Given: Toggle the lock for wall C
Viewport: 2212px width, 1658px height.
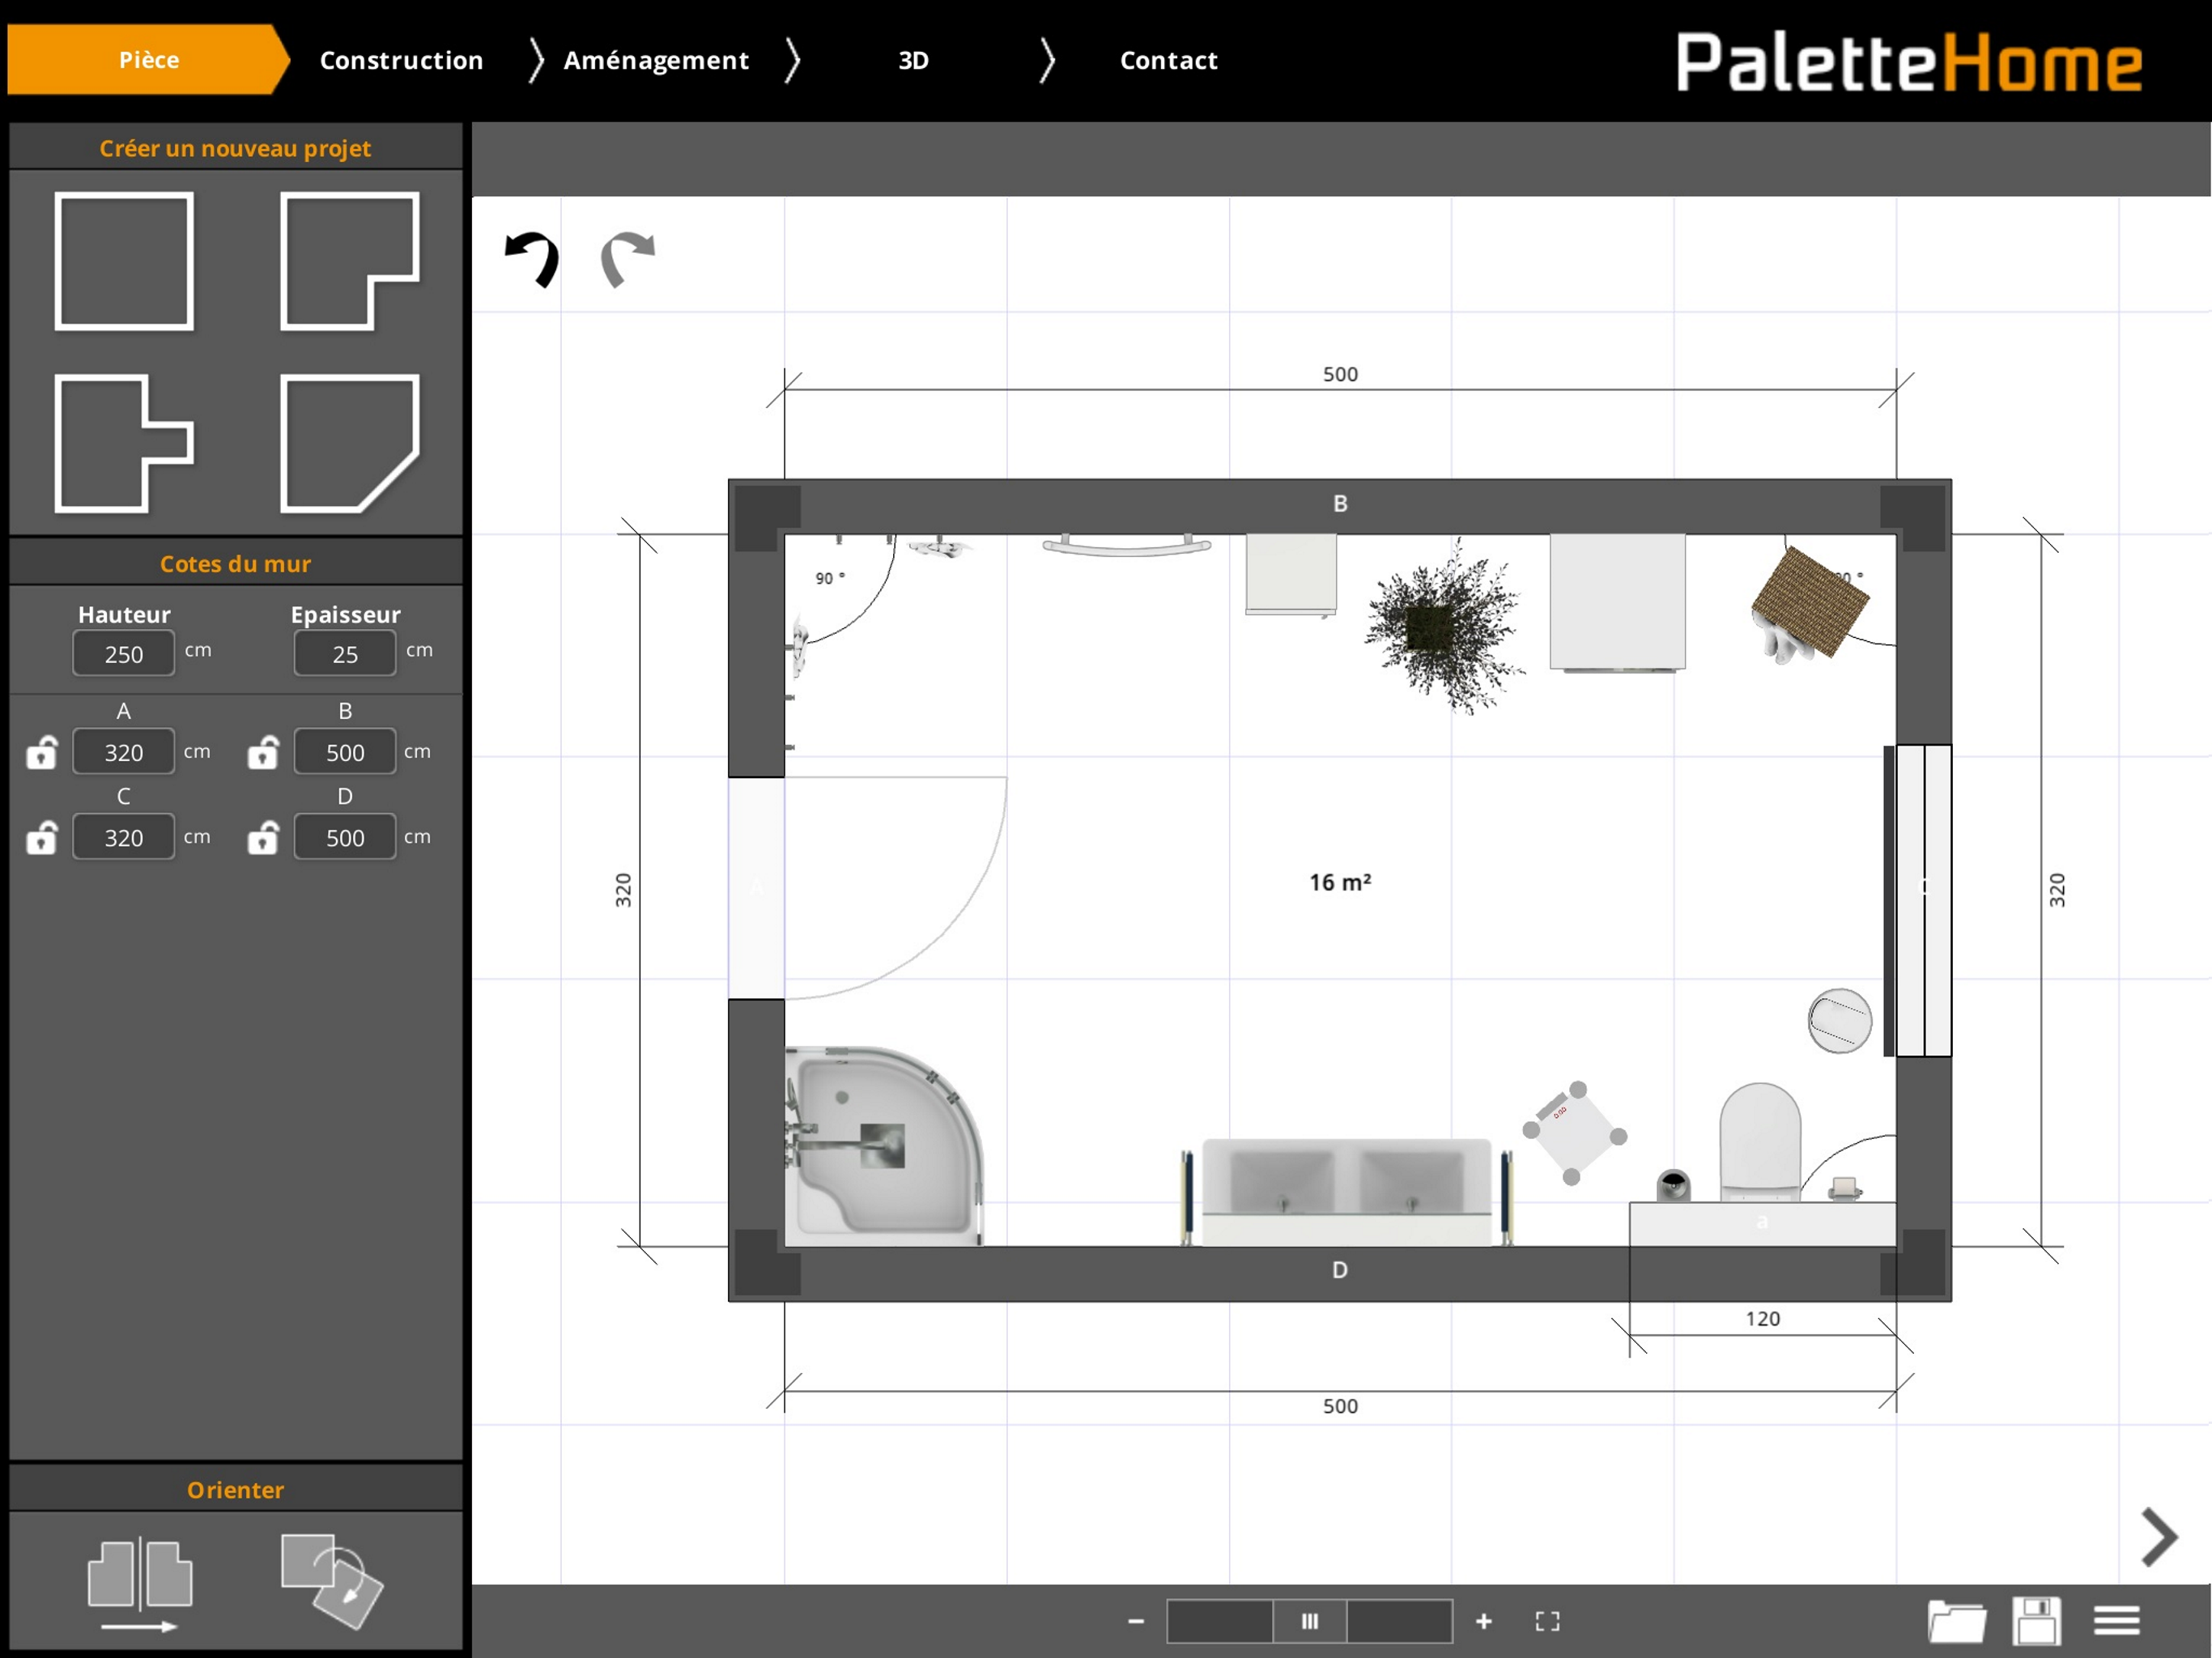Looking at the screenshot, I should click(41, 837).
